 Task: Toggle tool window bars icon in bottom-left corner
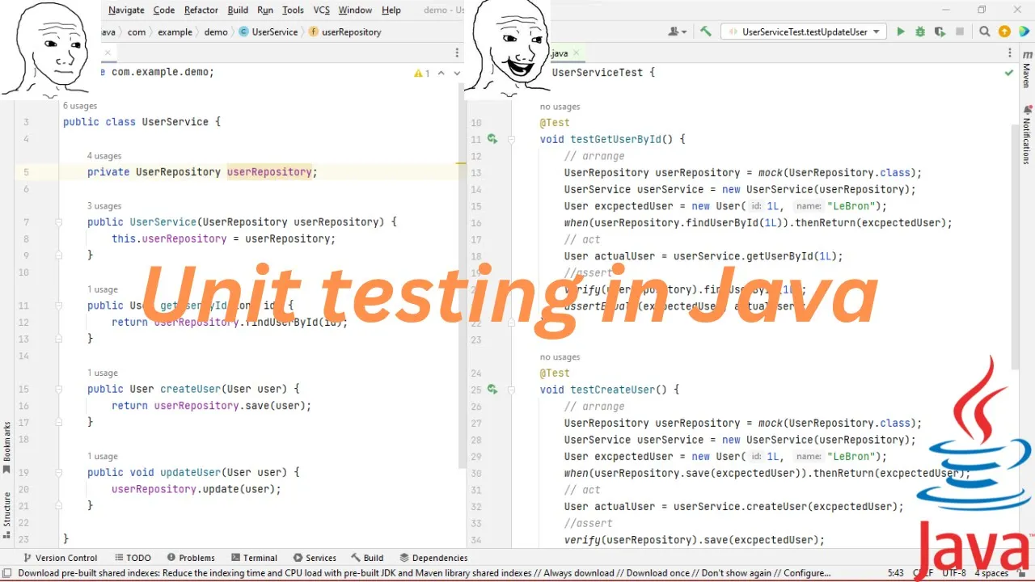pyautogui.click(x=7, y=573)
